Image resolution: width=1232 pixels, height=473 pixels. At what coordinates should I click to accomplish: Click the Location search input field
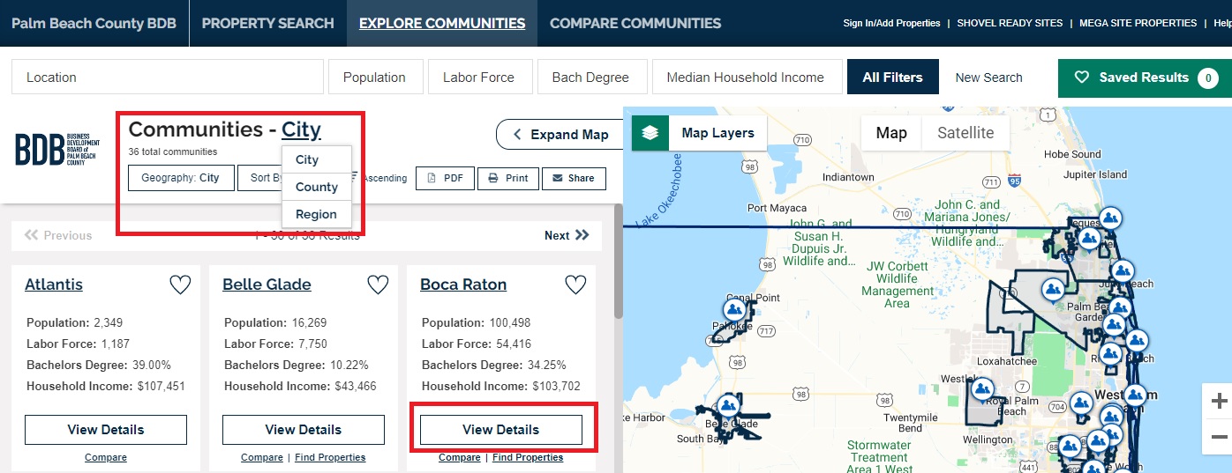[x=168, y=78]
